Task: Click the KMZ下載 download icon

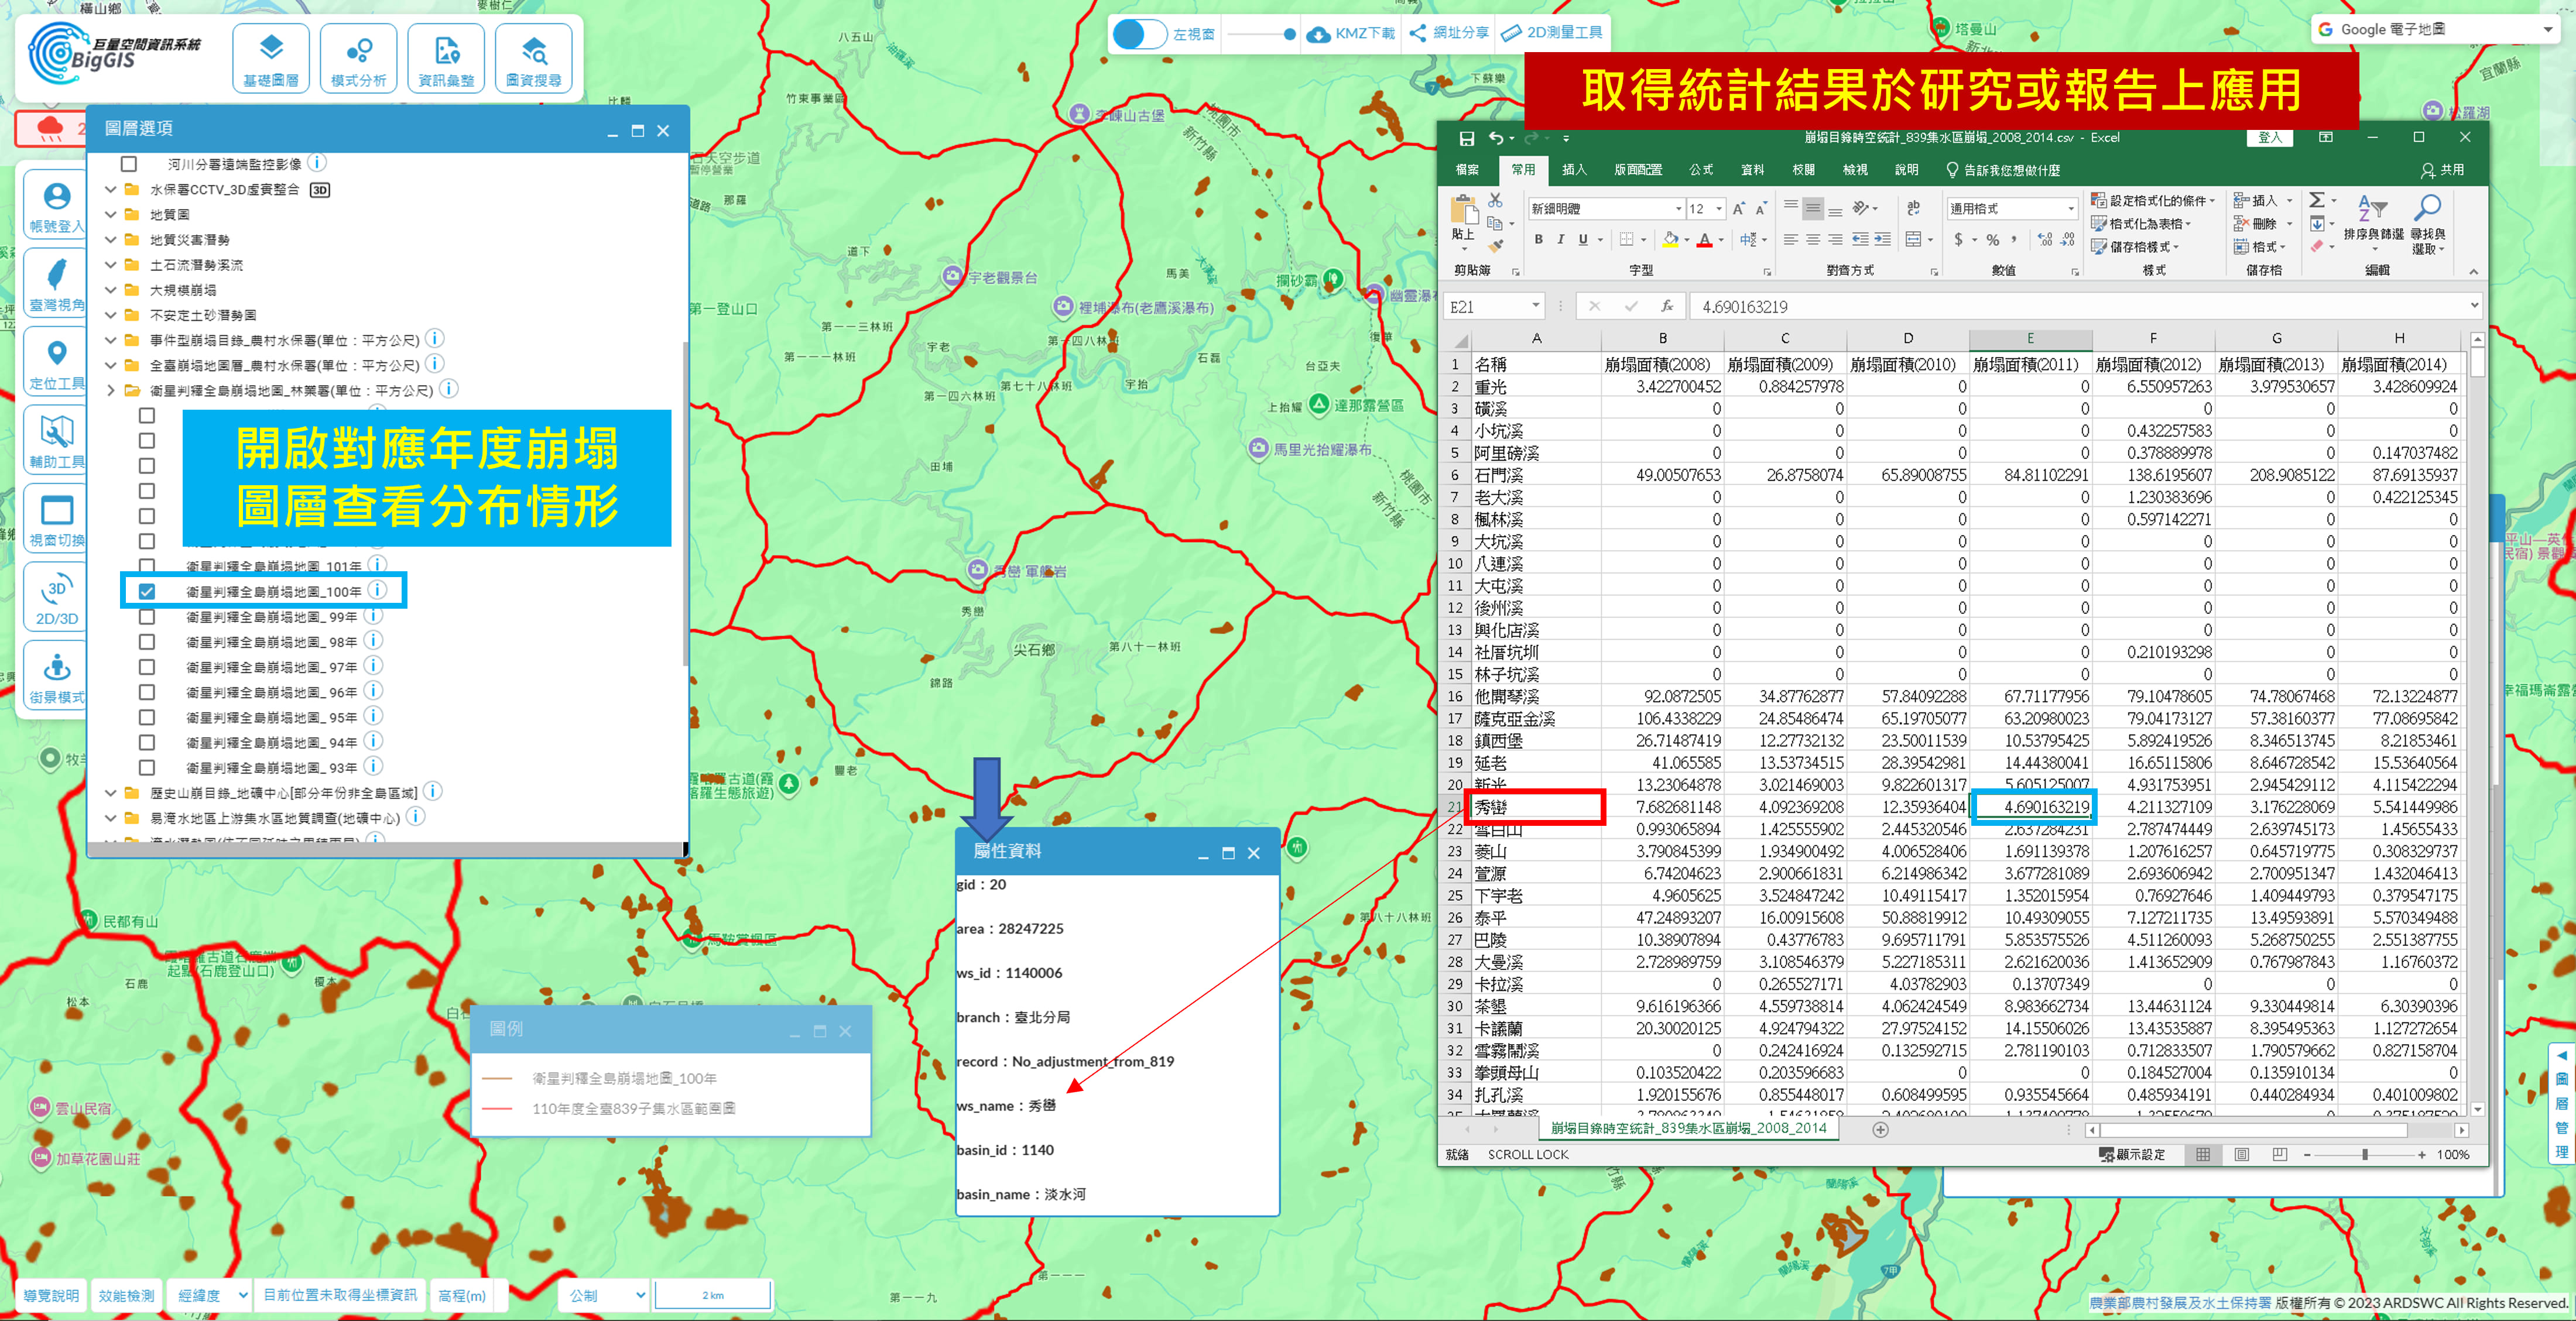Action: 1319,34
